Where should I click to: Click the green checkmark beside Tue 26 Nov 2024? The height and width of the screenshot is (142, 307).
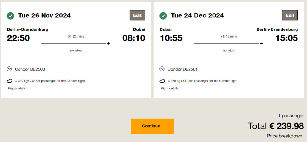click(10, 16)
